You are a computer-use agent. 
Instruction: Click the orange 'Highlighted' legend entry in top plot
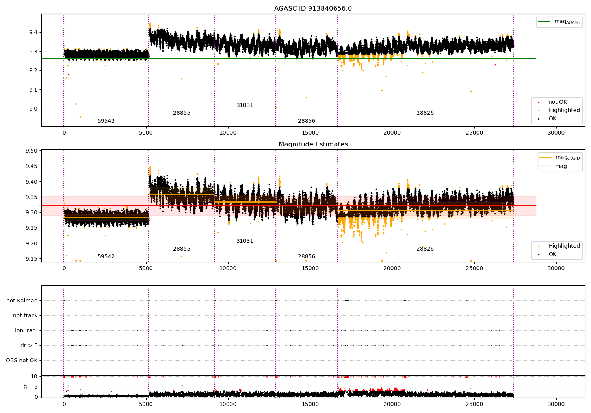pyautogui.click(x=564, y=111)
